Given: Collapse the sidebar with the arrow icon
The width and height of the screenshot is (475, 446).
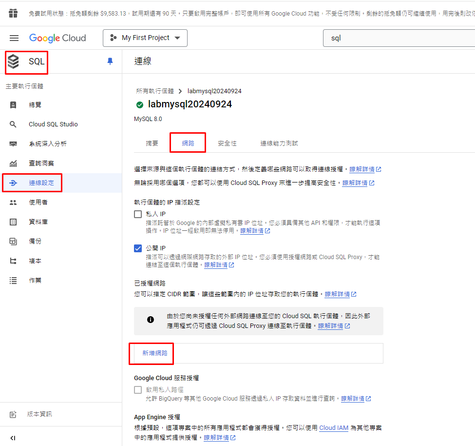Looking at the screenshot, I should pos(13,438).
